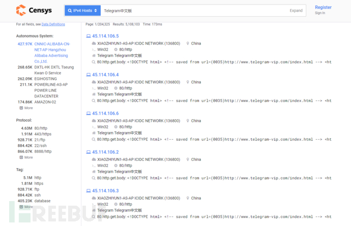Viewport: 351px width, 226px height.
Task: Click the cloud network icon under 45.114.106.4
Action: coord(94,82)
